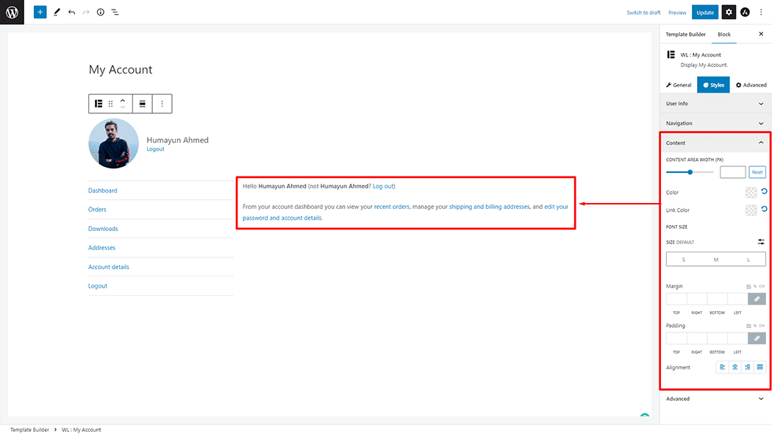Switch to the Template Builder sidebar tab
The width and height of the screenshot is (772, 434).
685,35
